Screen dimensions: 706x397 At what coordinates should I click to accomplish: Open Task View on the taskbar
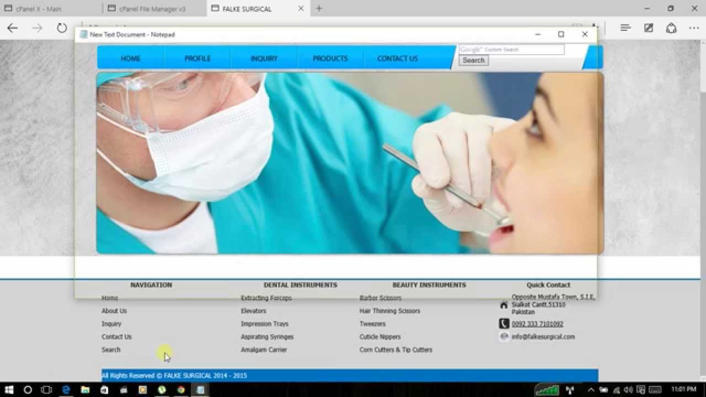point(46,390)
